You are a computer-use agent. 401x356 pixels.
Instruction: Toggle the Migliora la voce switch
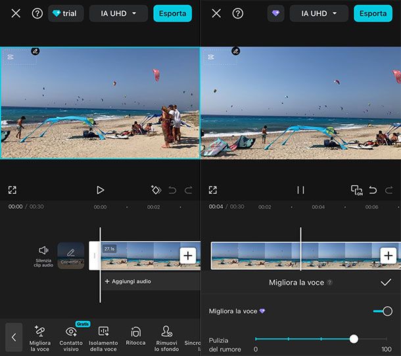click(x=382, y=311)
